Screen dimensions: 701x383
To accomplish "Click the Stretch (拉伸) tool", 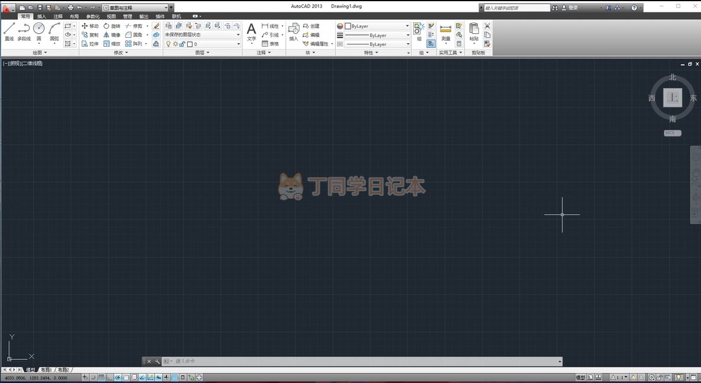I will pyautogui.click(x=90, y=44).
